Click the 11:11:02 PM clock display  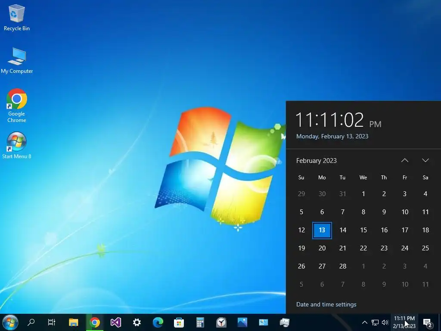[x=339, y=120]
